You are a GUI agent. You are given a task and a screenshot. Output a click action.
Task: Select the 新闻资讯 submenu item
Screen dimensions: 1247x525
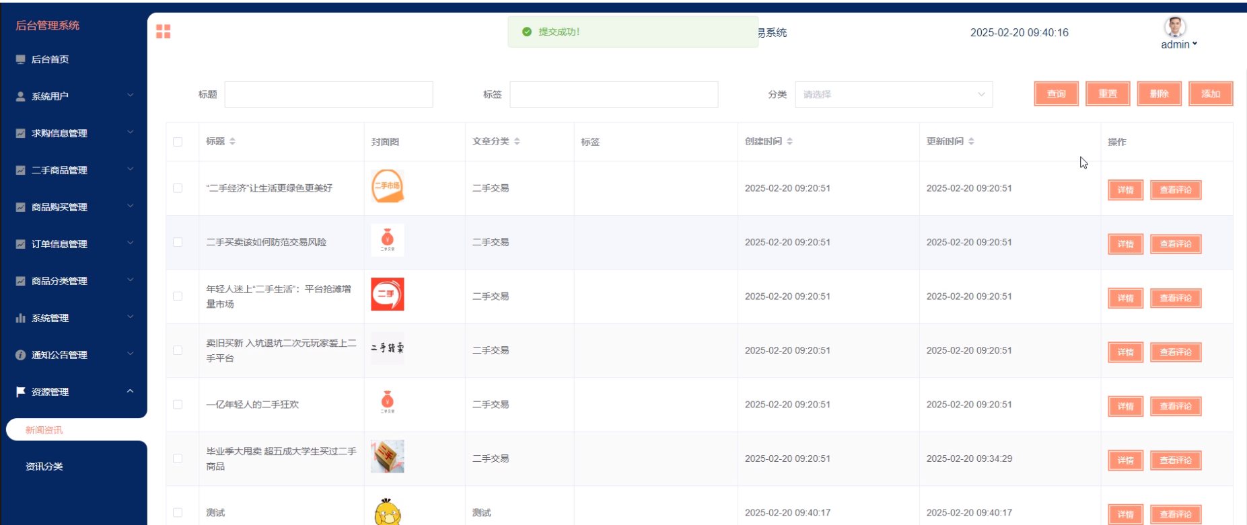pos(44,430)
